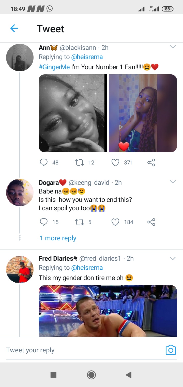Tap the #GingerMe hashtag
Viewport: 183px width, 387px height.
pyautogui.click(x=54, y=67)
